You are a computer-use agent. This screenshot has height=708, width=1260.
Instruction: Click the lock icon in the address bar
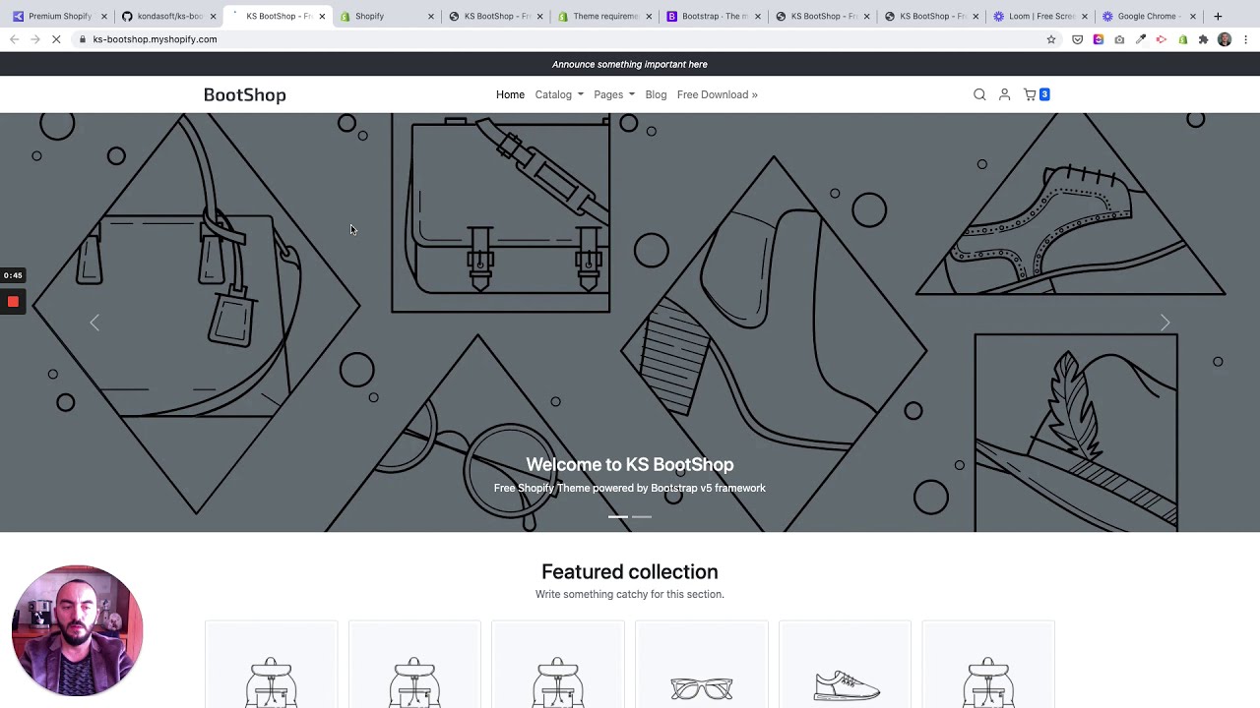(x=84, y=39)
